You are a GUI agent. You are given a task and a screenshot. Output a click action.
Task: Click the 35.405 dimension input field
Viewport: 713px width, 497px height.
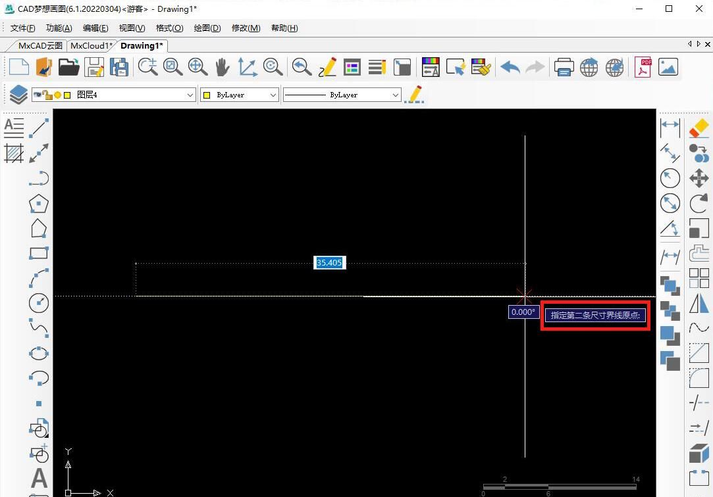[329, 263]
